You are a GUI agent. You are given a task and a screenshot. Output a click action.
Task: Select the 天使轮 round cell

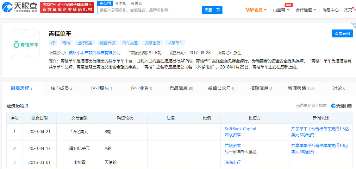coord(125,162)
